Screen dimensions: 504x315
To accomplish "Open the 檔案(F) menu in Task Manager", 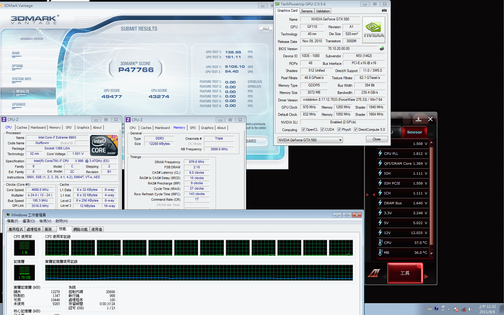I will (12, 221).
